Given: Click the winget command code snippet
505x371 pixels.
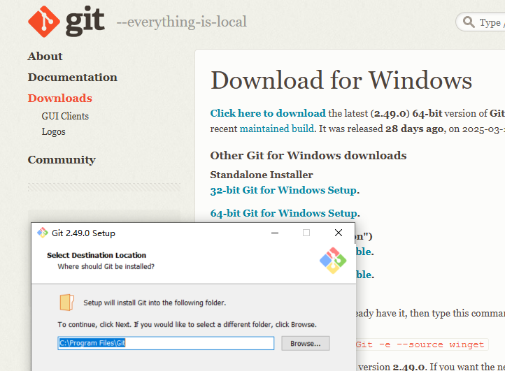Looking at the screenshot, I should click(422, 344).
